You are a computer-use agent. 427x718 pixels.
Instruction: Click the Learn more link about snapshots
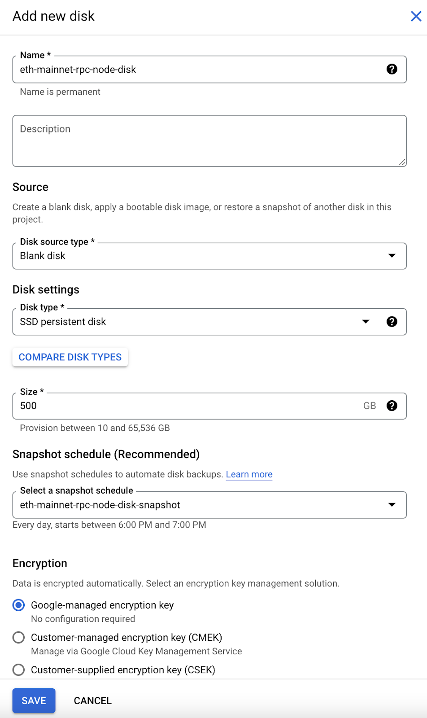(249, 474)
